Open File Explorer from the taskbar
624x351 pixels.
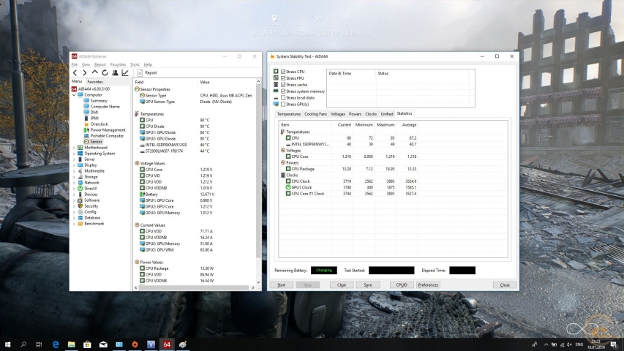point(71,344)
